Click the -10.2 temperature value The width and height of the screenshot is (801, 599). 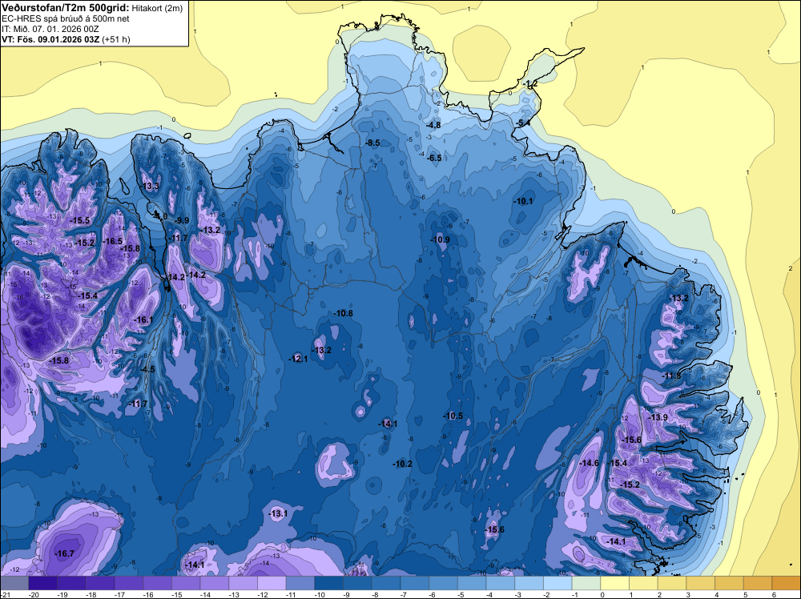[402, 464]
